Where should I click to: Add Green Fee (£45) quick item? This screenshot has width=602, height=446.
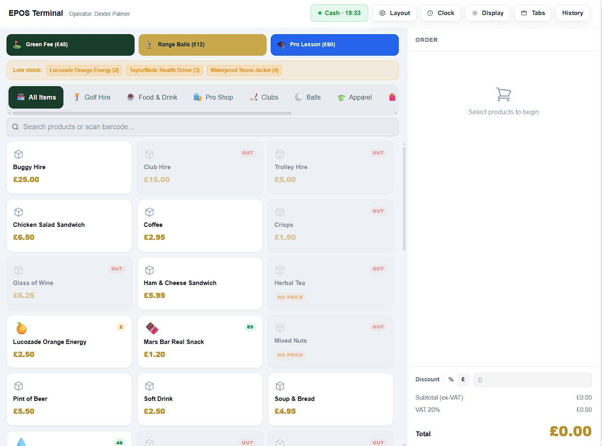70,45
